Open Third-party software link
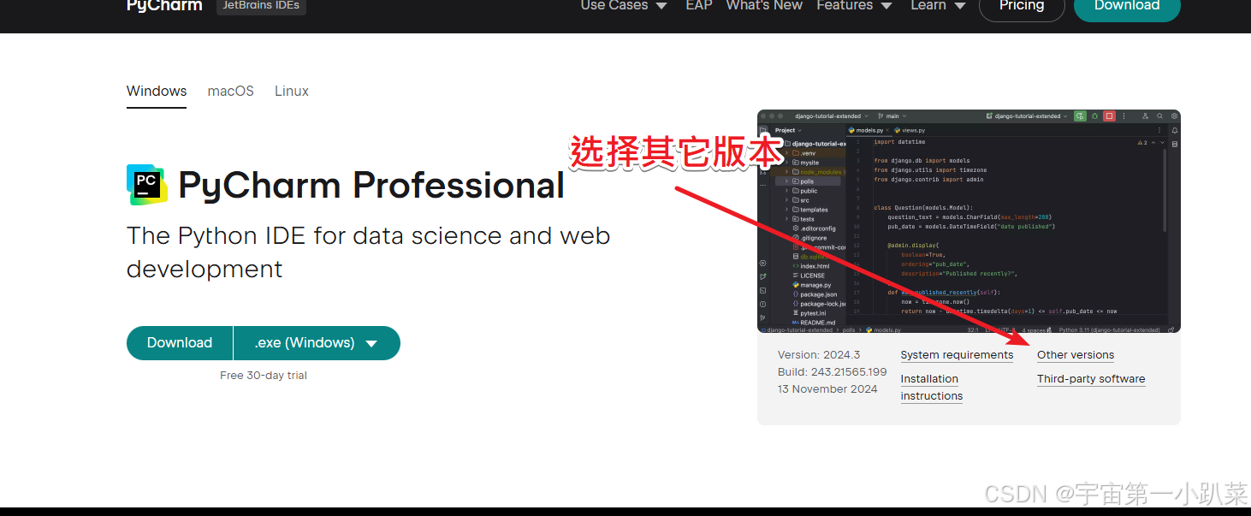Image resolution: width=1251 pixels, height=516 pixels. pyautogui.click(x=1091, y=379)
